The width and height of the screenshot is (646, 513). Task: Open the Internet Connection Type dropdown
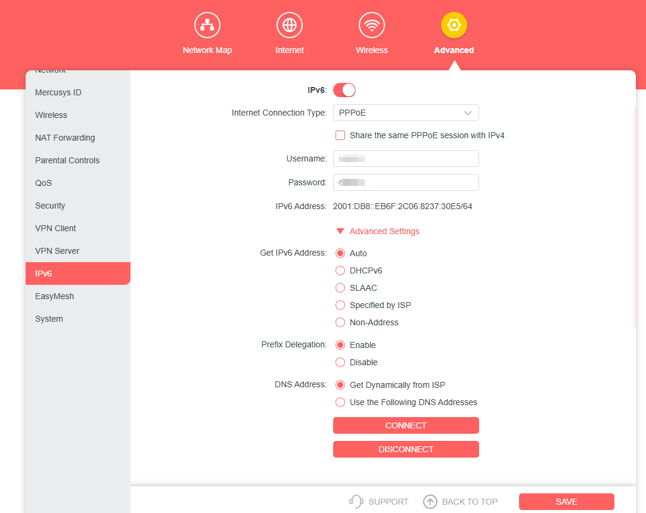coord(406,113)
